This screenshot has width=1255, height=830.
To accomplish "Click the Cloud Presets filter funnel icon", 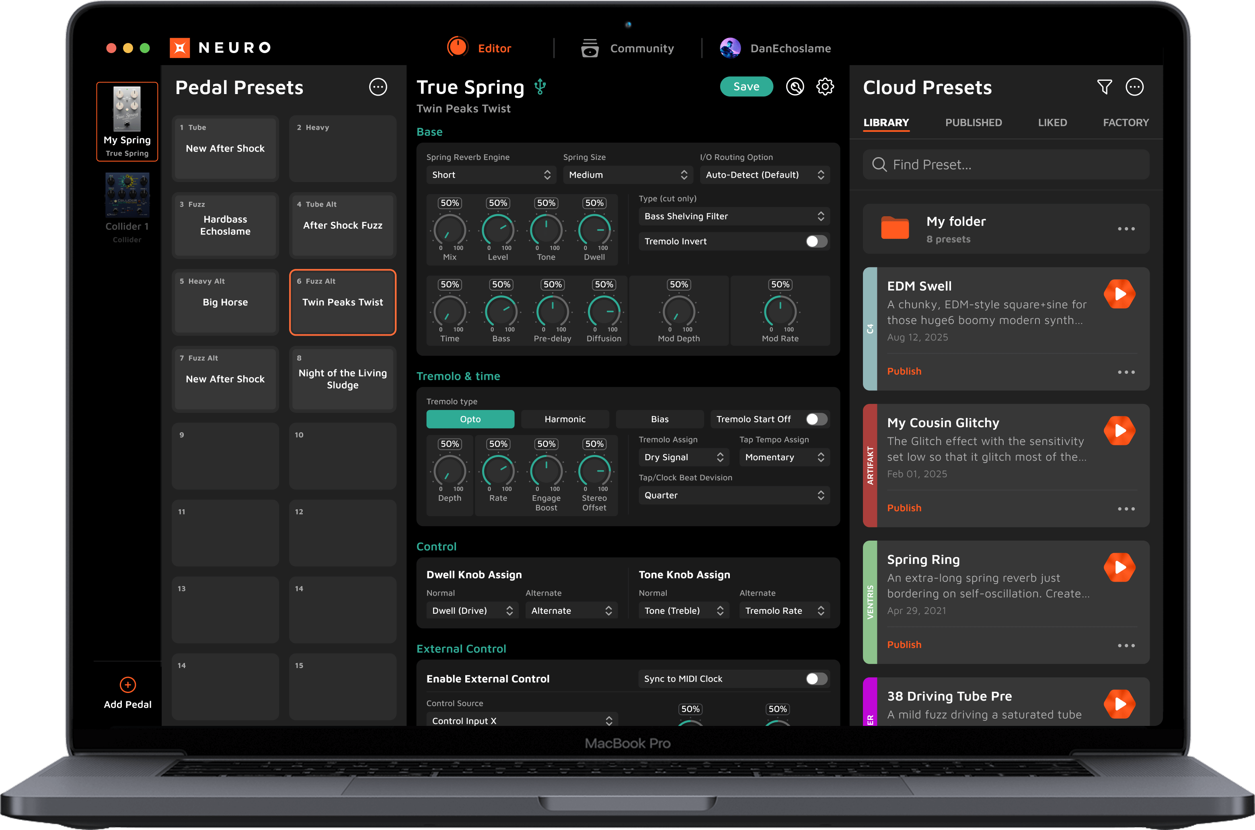I will (1104, 87).
